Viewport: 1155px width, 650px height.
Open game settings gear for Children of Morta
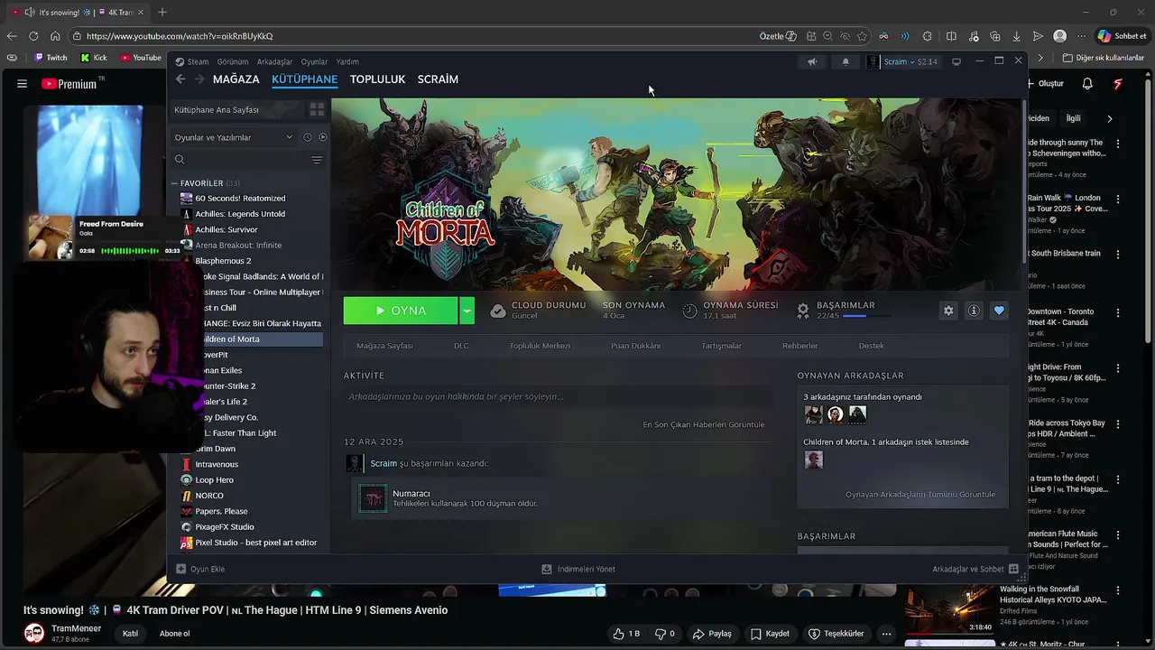[x=948, y=311]
